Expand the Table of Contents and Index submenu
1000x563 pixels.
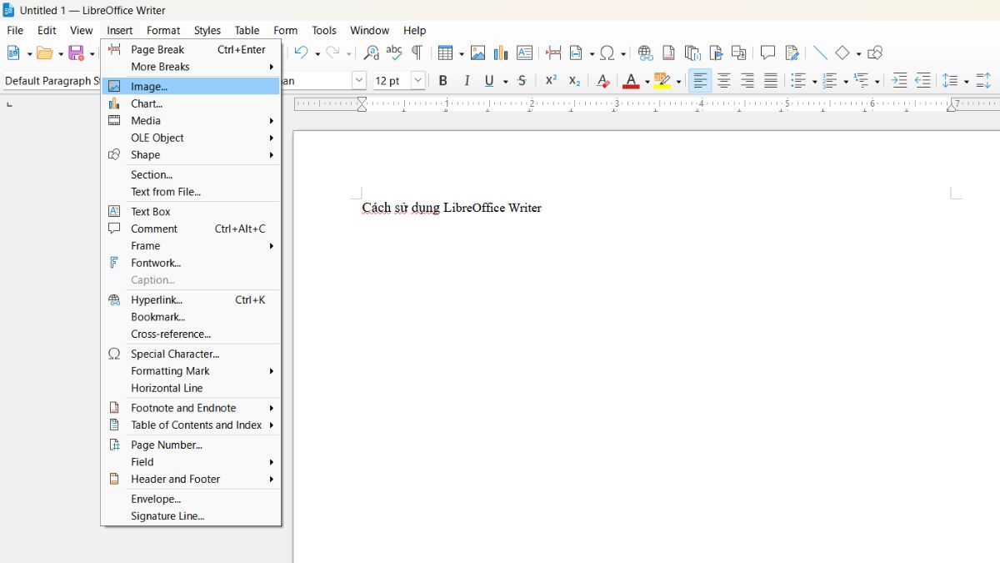[x=191, y=425]
